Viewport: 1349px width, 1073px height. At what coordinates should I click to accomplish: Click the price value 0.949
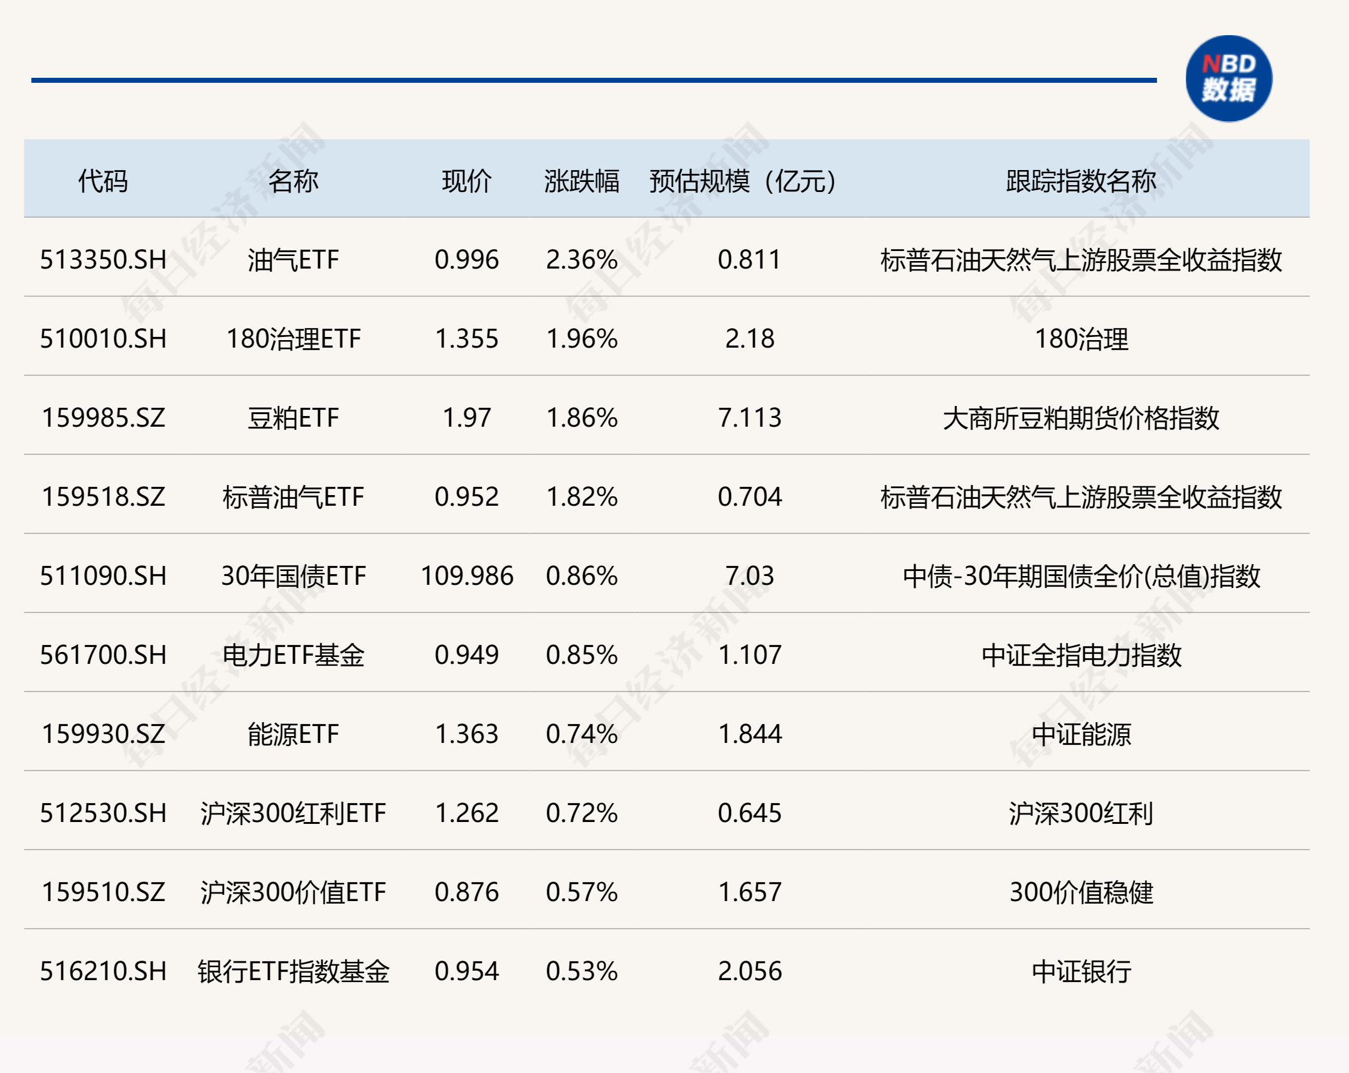466,655
